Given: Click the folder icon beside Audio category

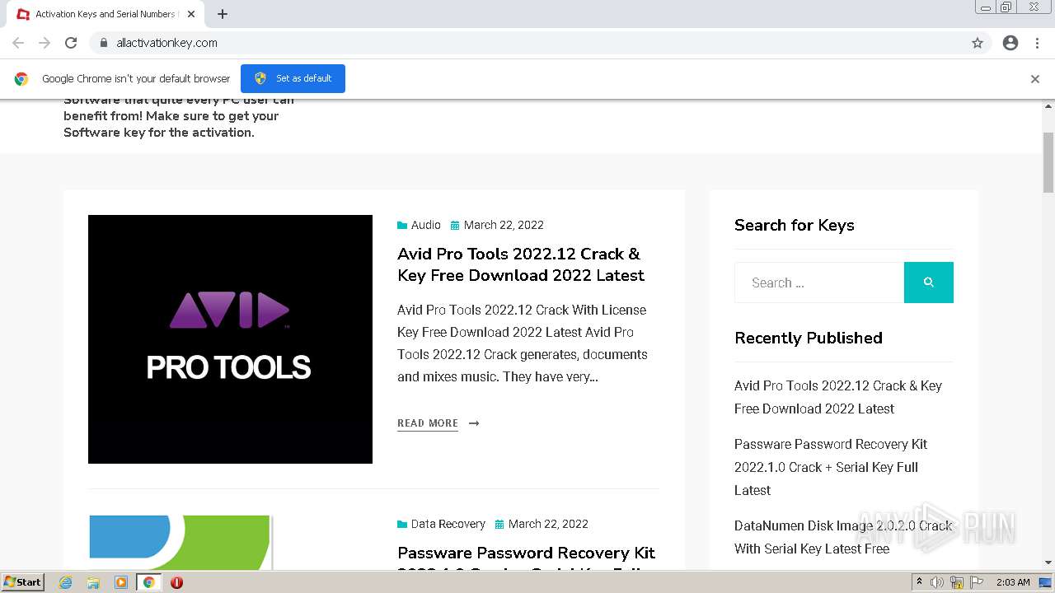Looking at the screenshot, I should coord(402,225).
